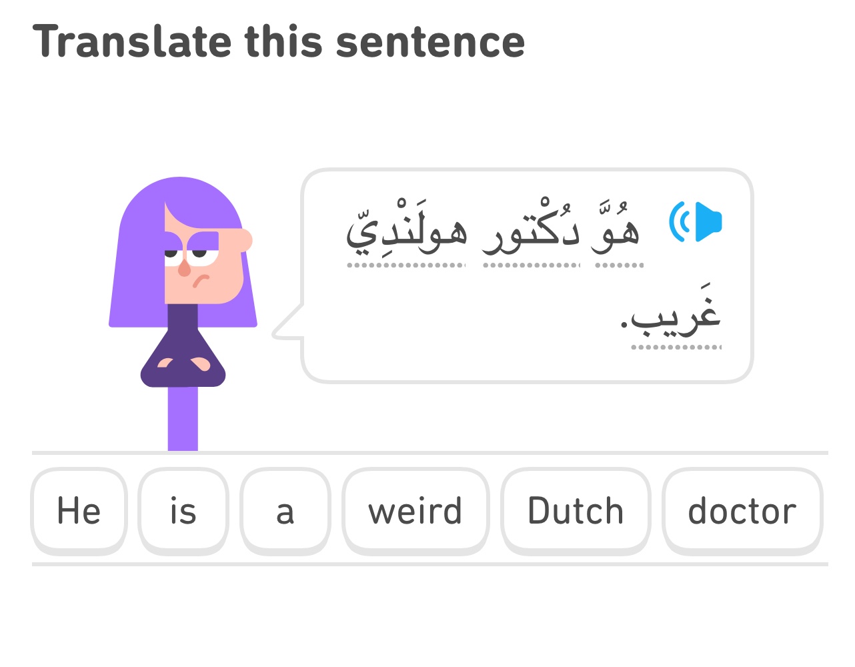
Task: Click the period ending the Arabic sentence
Action: click(624, 323)
